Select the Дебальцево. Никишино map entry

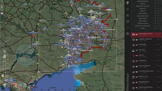coord(143,6)
